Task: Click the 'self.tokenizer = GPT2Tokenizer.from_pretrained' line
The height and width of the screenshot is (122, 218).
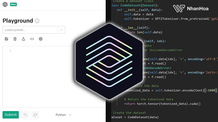Action: 171,19
